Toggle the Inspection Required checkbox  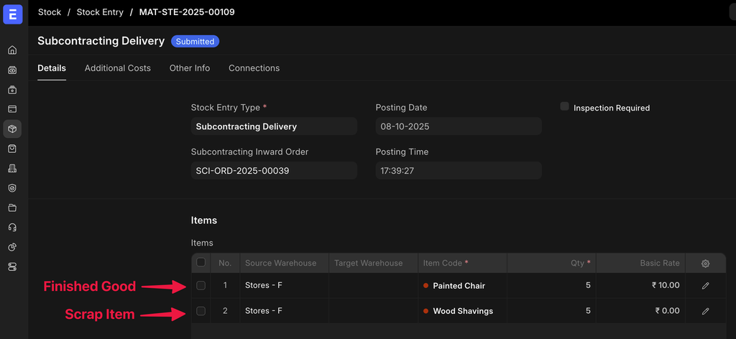pos(565,106)
